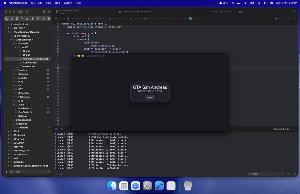Open the Issue navigator warning icon
This screenshot has height=194, width=300.
(x=27, y=18)
